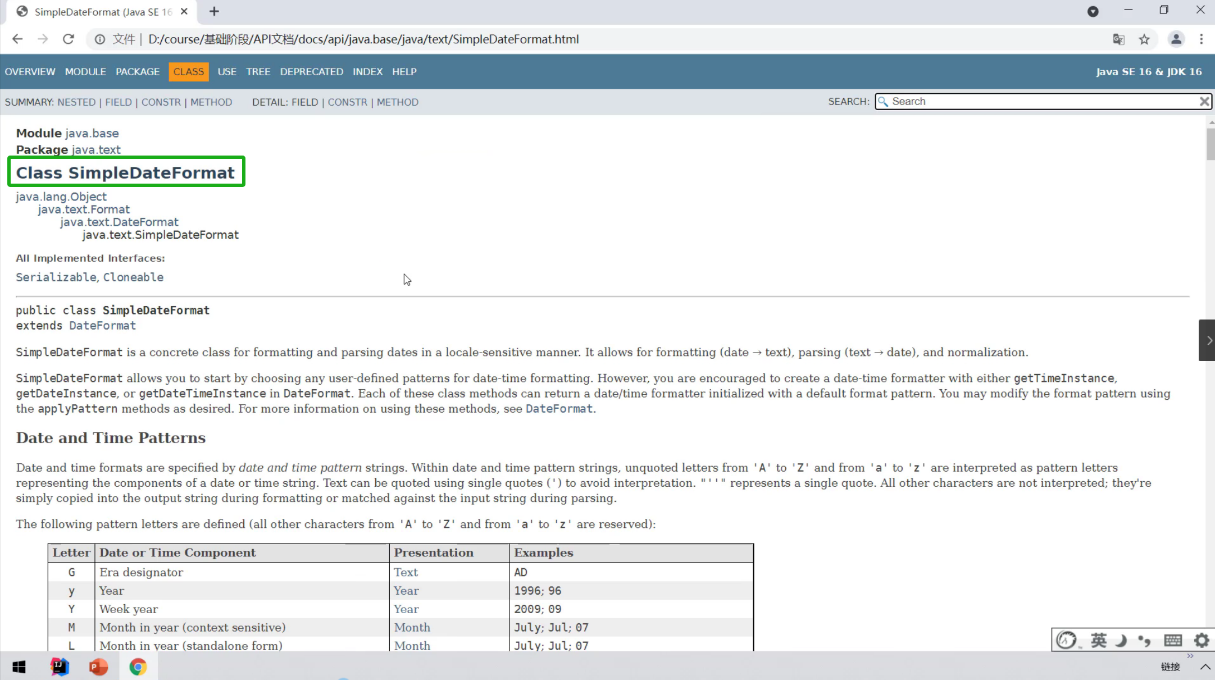Toggle the IME moon half-width icon
The width and height of the screenshot is (1215, 680).
coord(1121,640)
